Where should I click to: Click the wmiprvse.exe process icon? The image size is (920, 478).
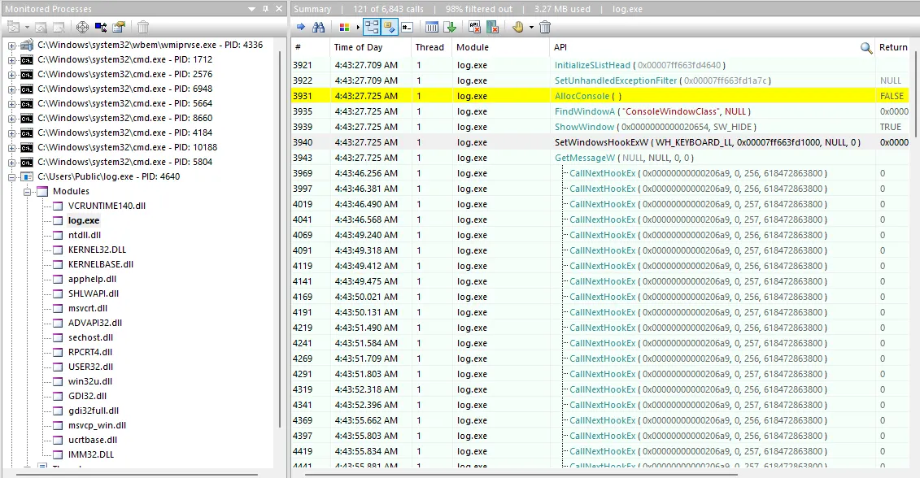[x=27, y=46]
